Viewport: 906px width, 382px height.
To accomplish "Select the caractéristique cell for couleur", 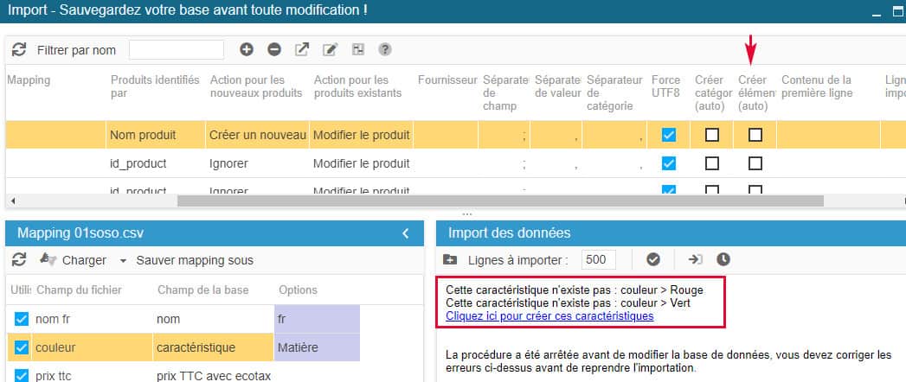I will pos(213,348).
